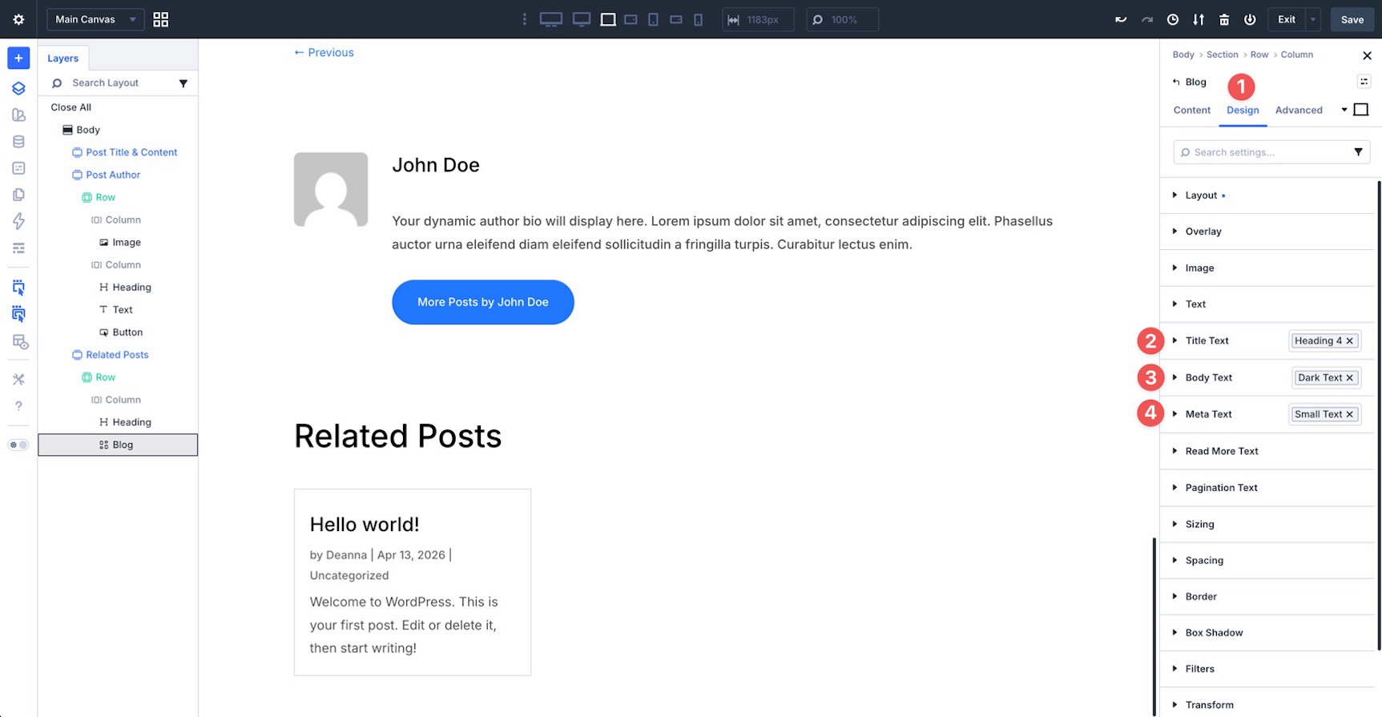Open the history clock icon
The width and height of the screenshot is (1382, 717).
tap(1173, 19)
